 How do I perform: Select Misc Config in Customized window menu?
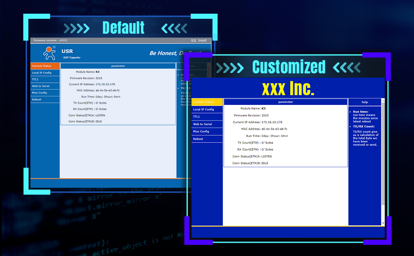tap(207, 131)
